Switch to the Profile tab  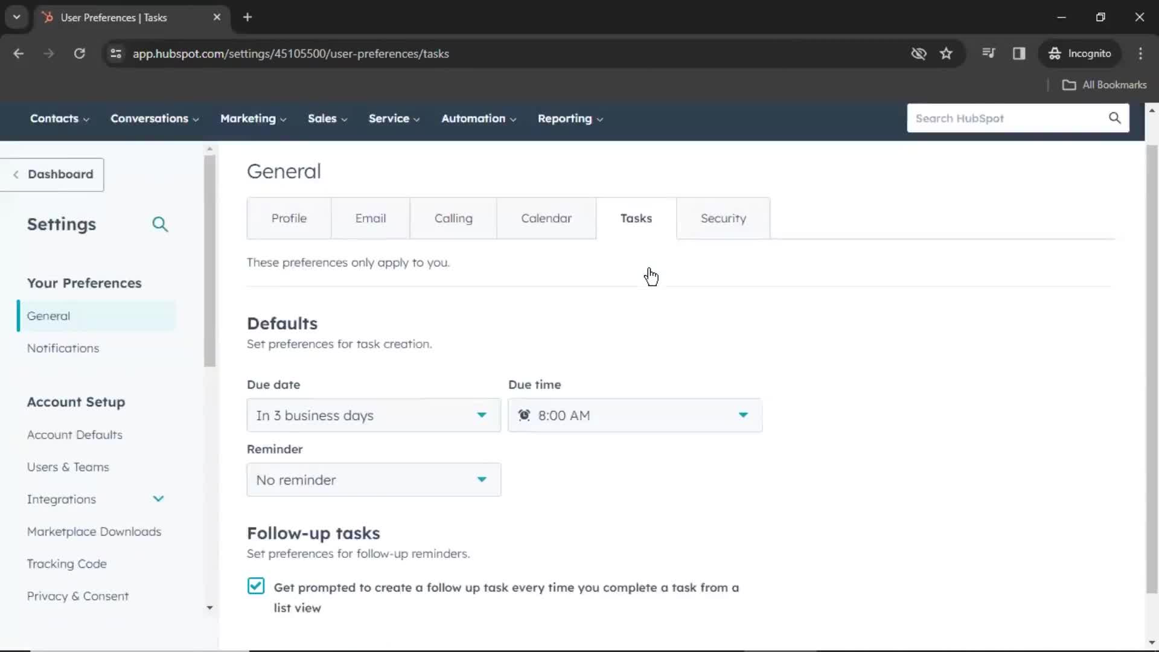289,218
